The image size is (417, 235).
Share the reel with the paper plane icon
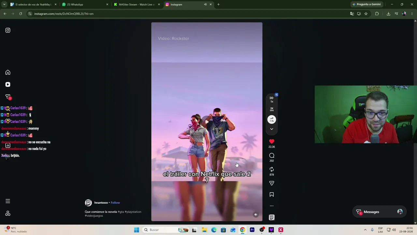(x=272, y=183)
